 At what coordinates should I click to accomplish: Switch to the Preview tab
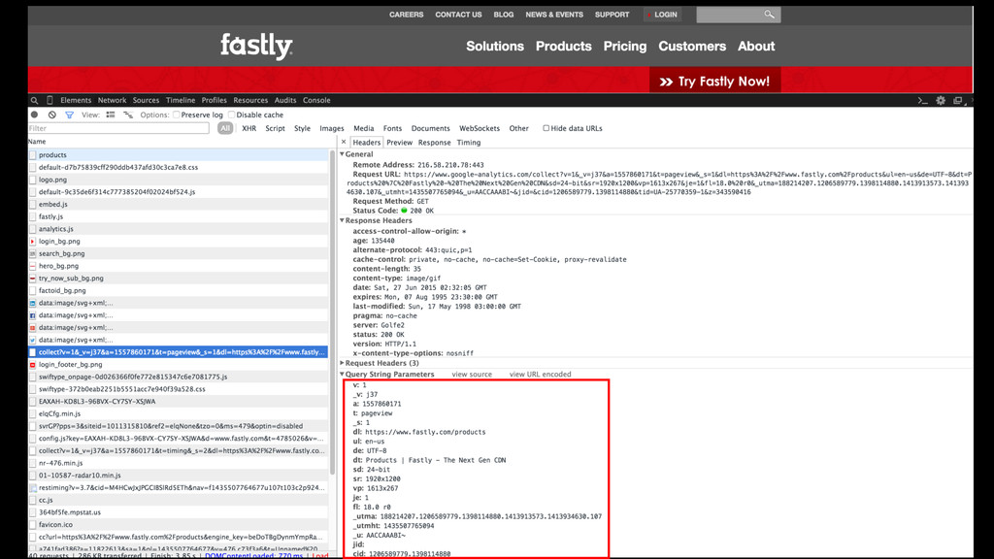coord(399,143)
